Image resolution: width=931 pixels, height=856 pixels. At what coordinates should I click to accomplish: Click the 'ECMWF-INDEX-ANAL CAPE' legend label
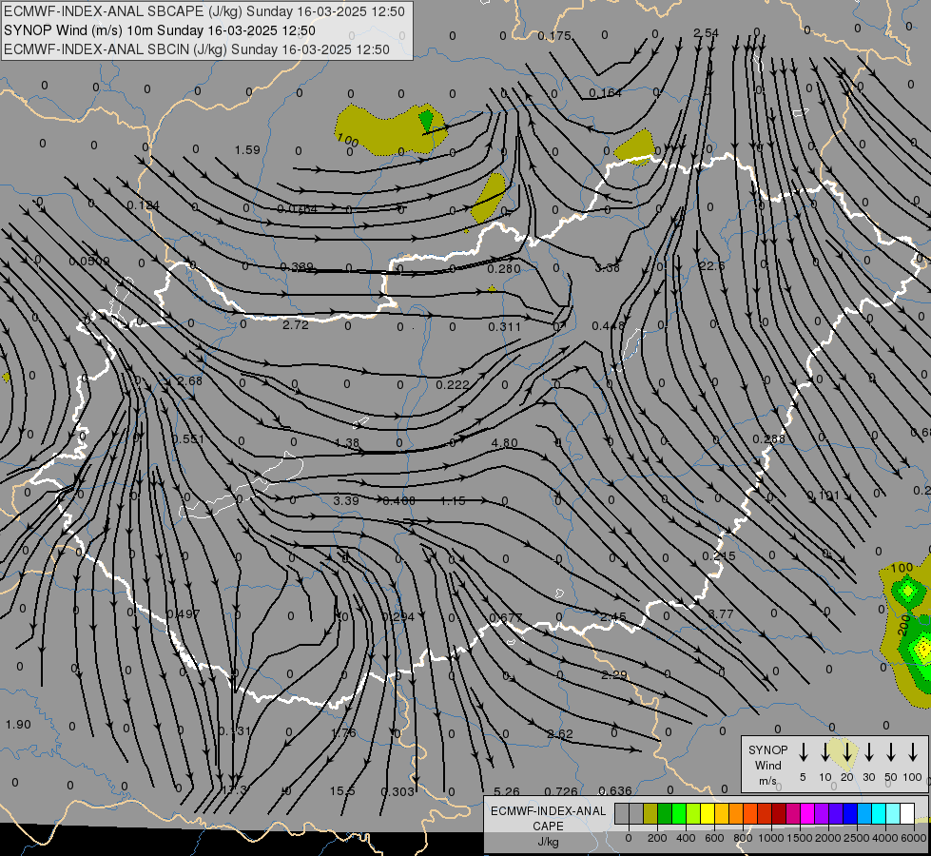[548, 818]
